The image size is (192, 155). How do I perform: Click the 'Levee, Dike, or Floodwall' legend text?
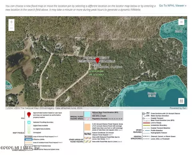pos(160,139)
